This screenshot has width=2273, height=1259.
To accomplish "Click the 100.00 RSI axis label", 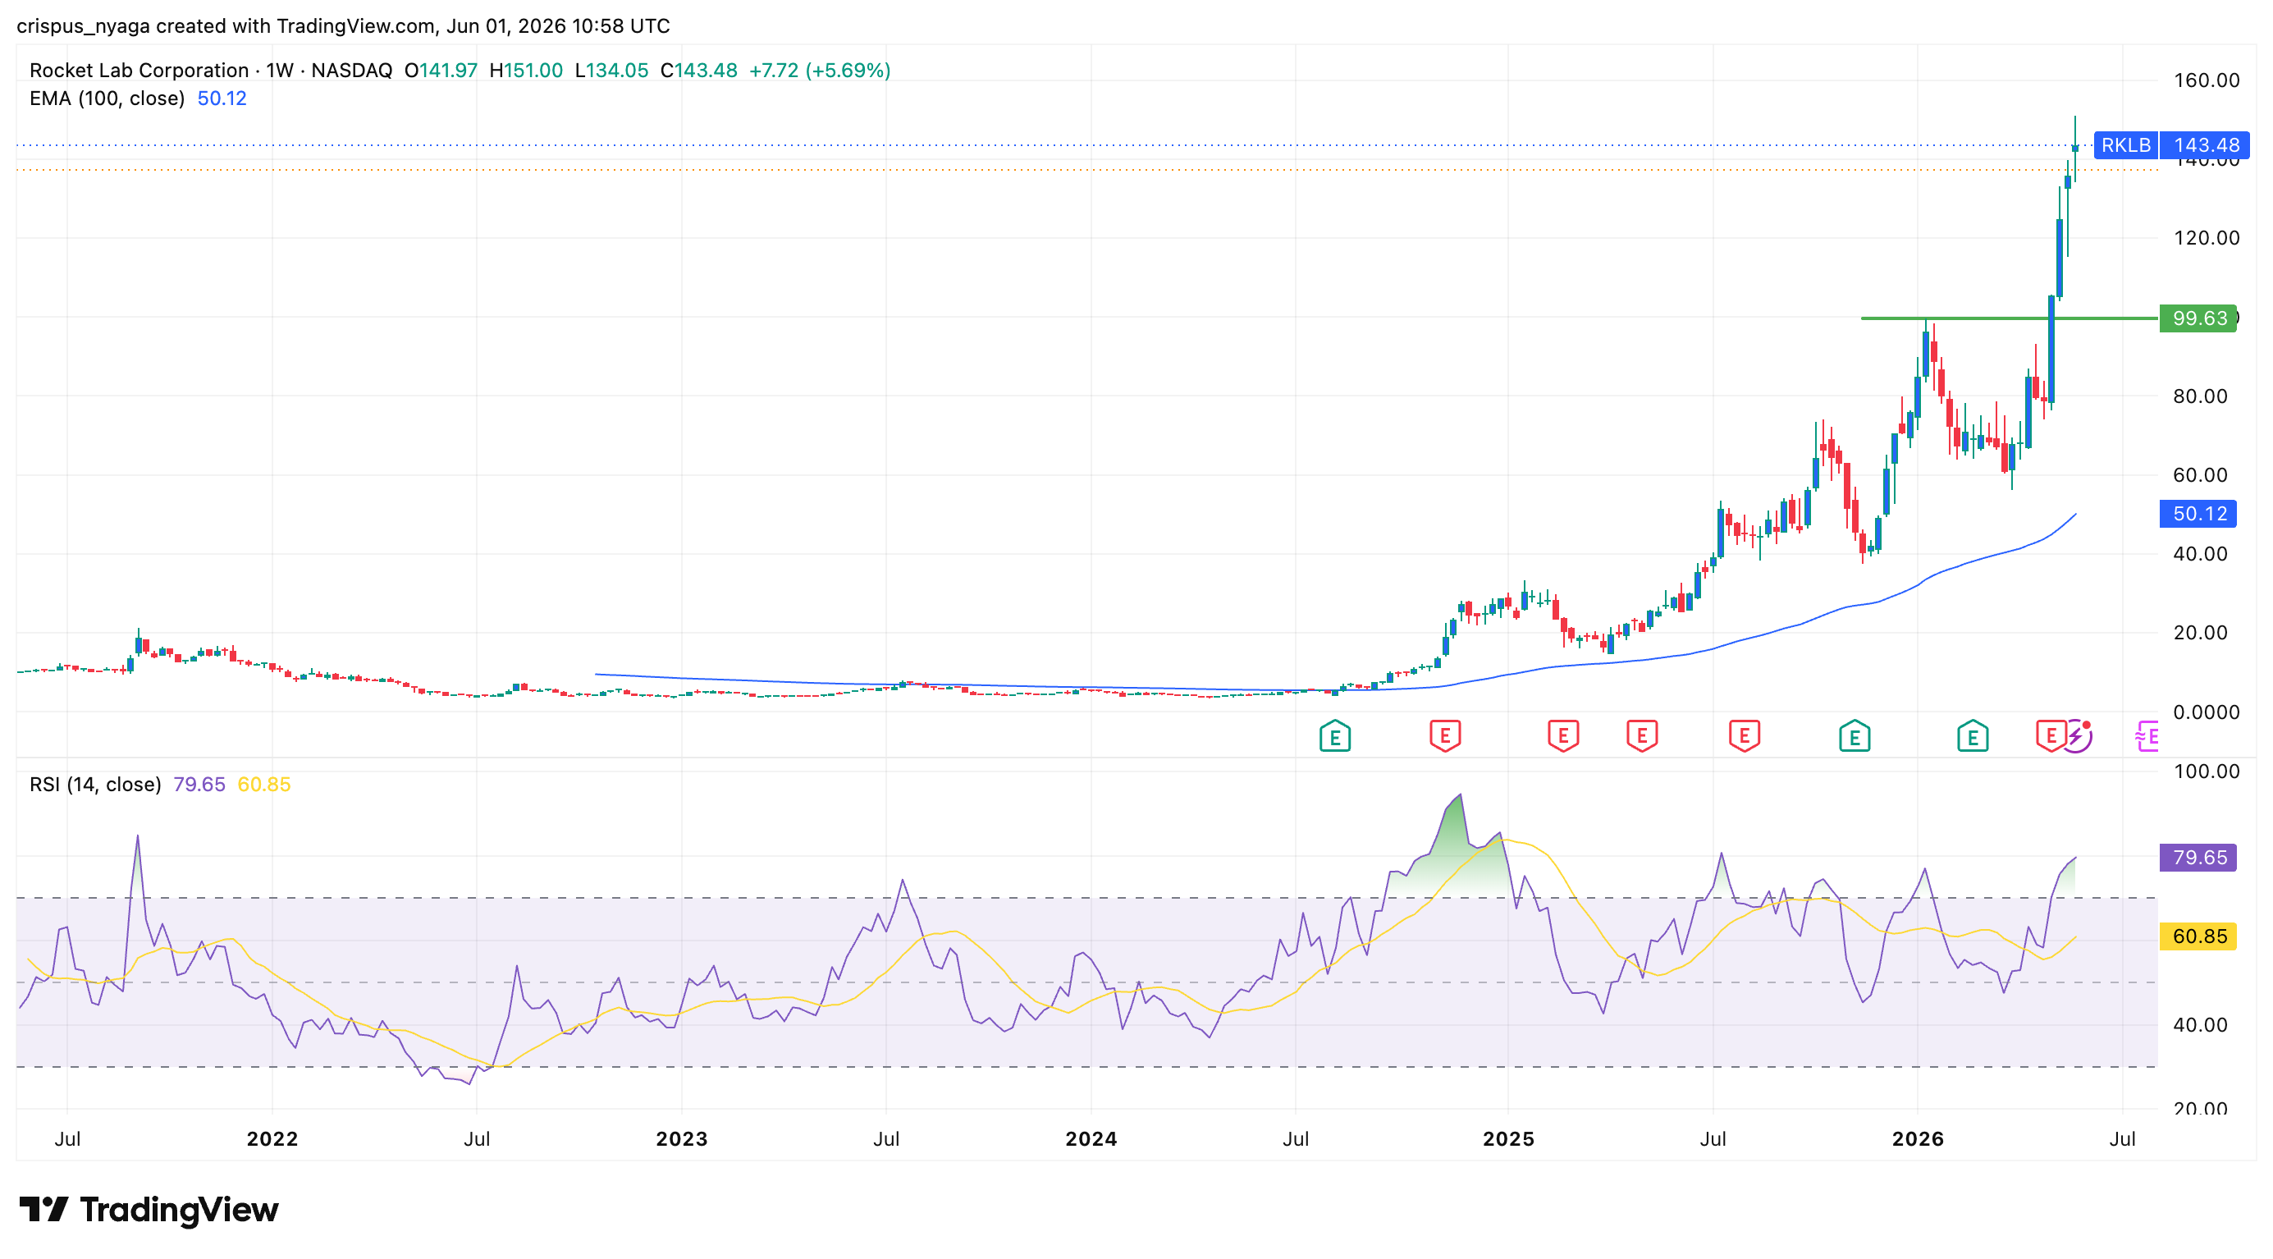I will [2206, 771].
